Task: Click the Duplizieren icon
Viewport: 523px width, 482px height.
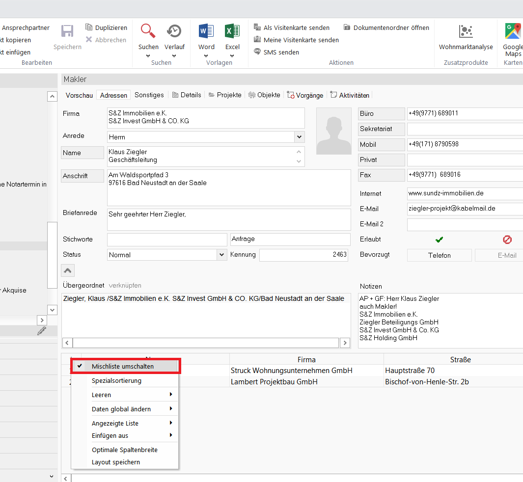Action: coord(89,27)
